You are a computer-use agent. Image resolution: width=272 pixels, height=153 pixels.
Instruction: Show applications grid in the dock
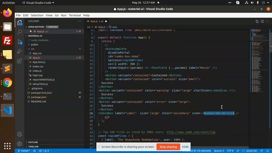pos(7,146)
